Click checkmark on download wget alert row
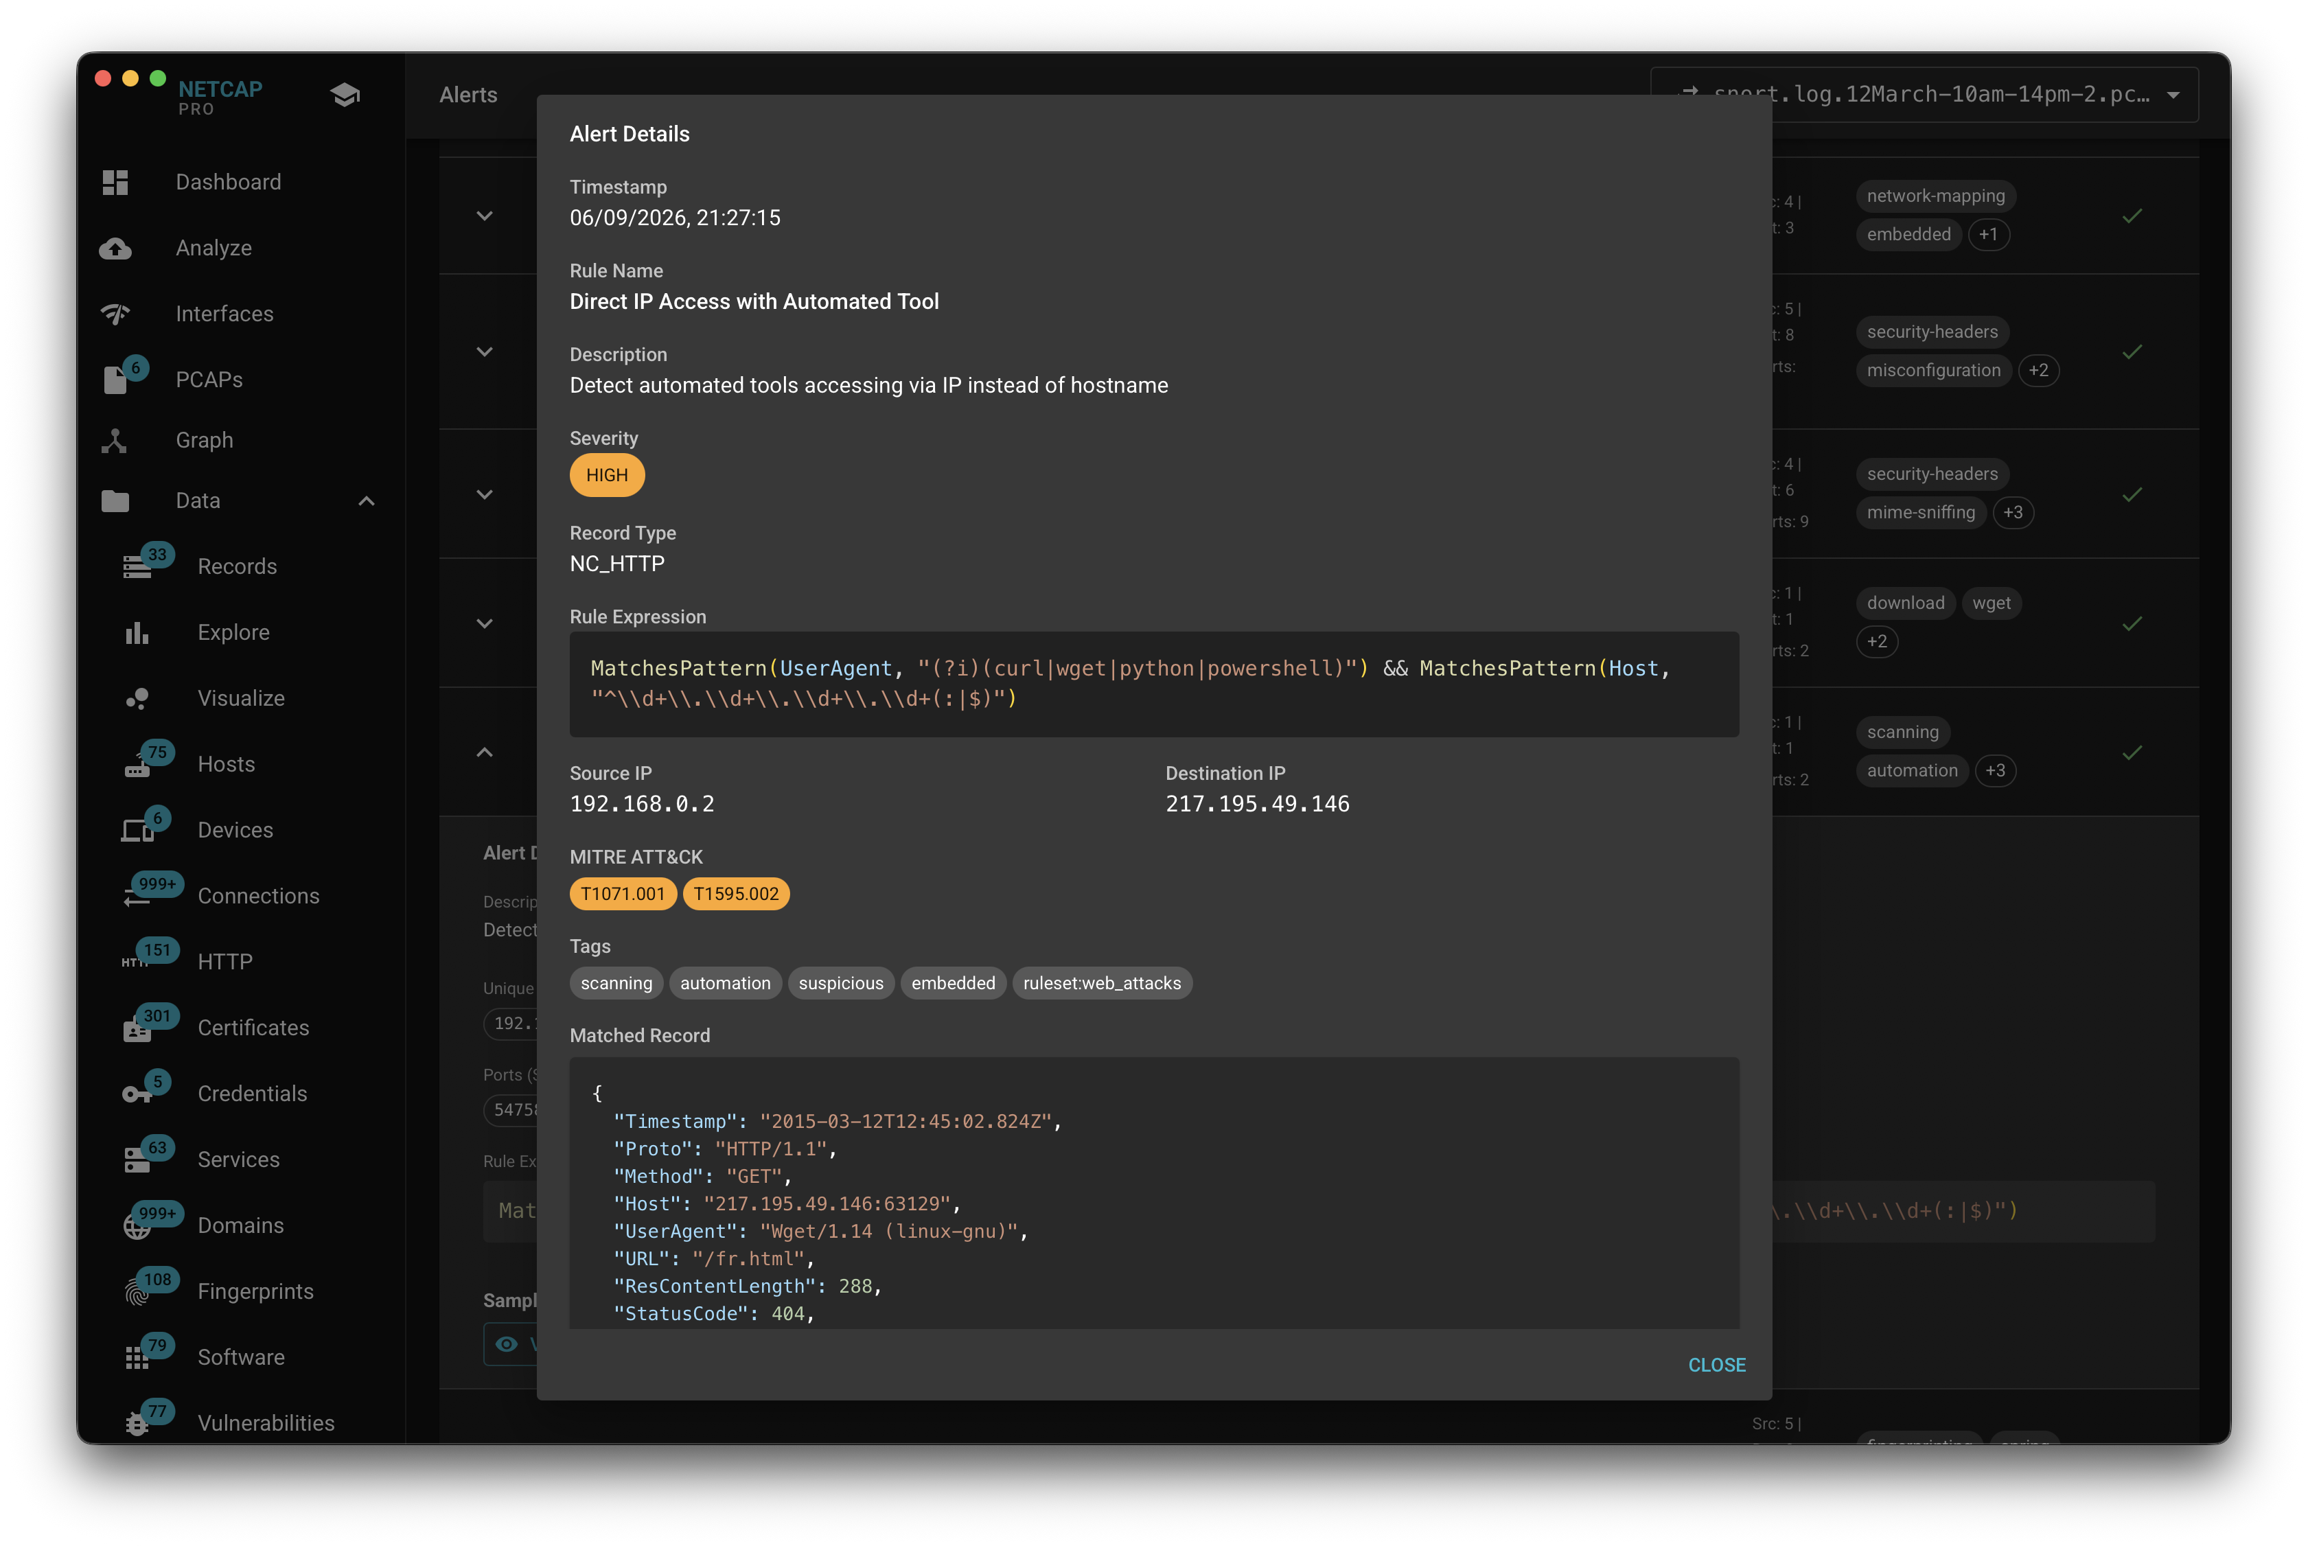This screenshot has width=2308, height=1546. click(x=2132, y=623)
